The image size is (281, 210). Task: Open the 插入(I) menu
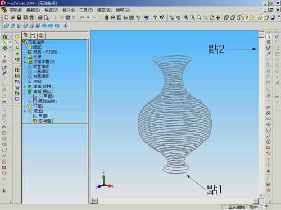[69, 10]
